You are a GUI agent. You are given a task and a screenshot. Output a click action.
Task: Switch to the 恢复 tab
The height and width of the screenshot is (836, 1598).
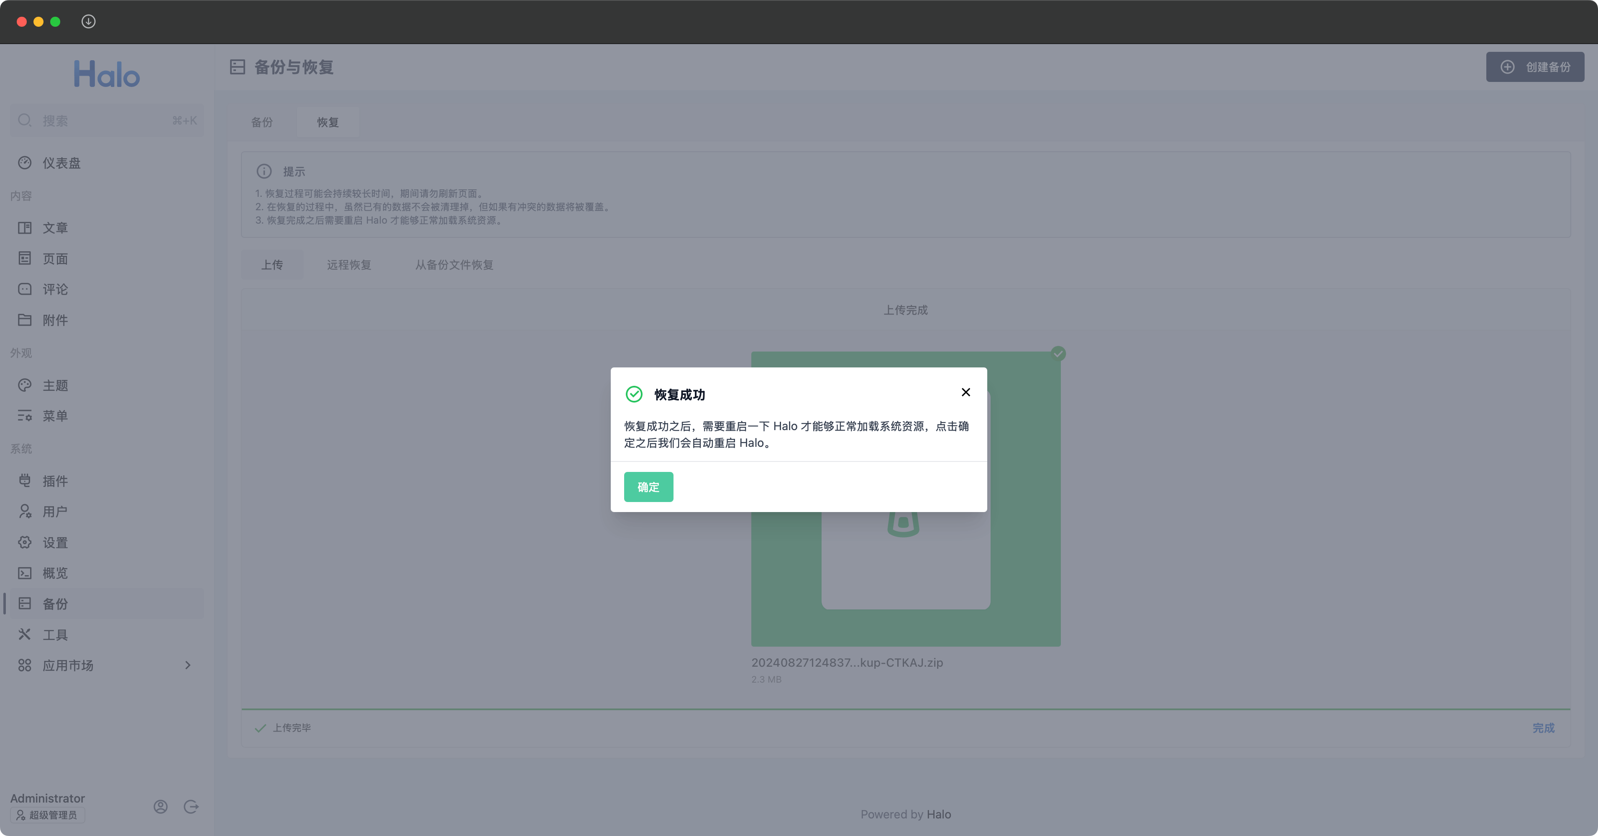tap(328, 122)
